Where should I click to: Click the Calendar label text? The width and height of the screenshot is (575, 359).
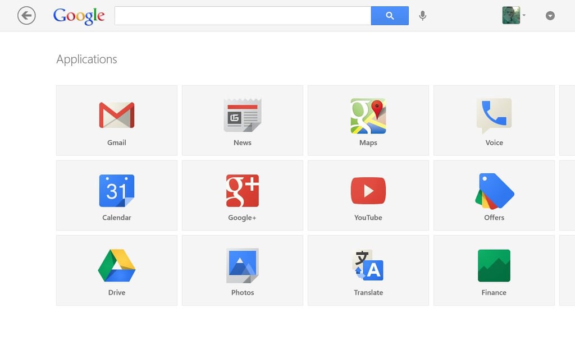pos(117,218)
